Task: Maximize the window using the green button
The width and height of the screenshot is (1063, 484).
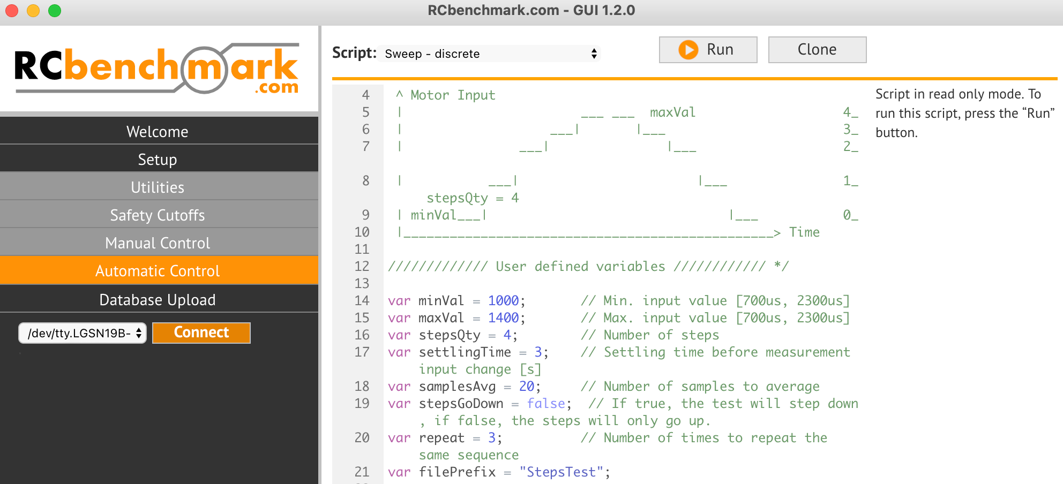Action: point(55,11)
